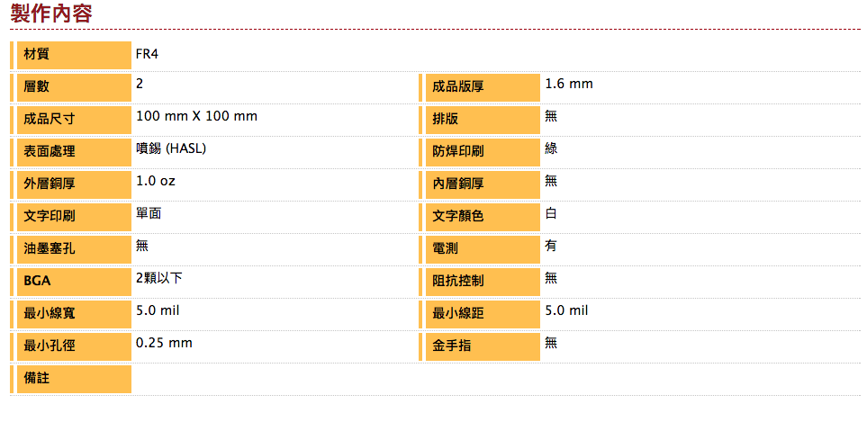Viewport: 867px width, 422px height.
Task: Click the 內層銅厚 label cell
Action: [x=482, y=184]
